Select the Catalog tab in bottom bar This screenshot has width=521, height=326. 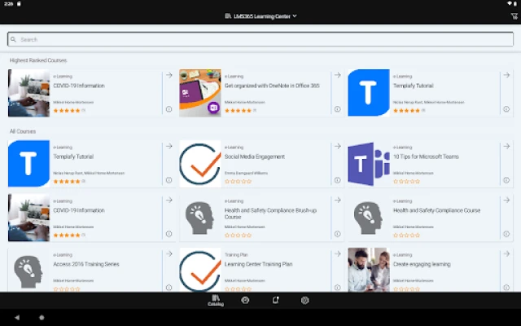click(x=216, y=300)
